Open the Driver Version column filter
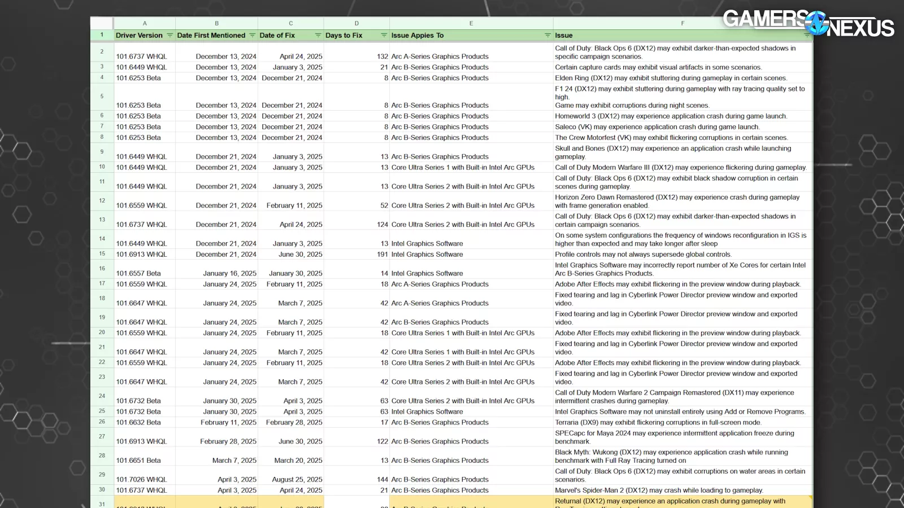 (169, 36)
